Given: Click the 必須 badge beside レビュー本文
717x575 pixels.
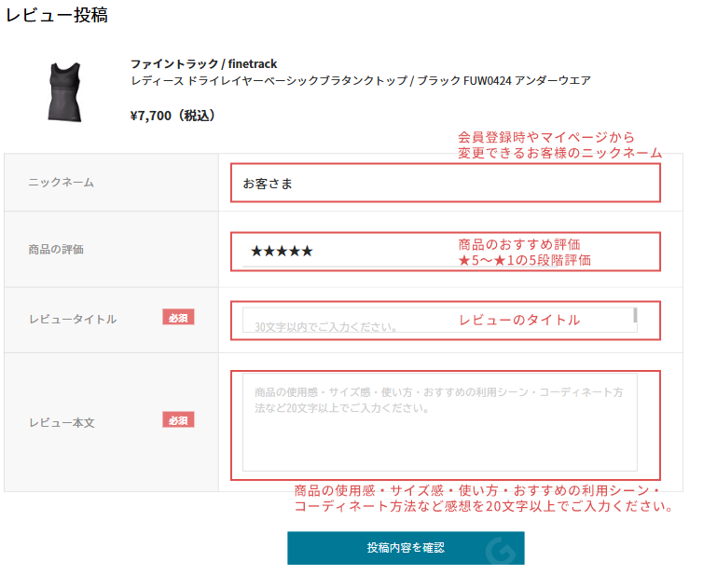Looking at the screenshot, I should [x=178, y=419].
